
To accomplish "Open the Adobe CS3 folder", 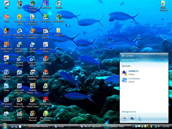I will click(59, 32).
